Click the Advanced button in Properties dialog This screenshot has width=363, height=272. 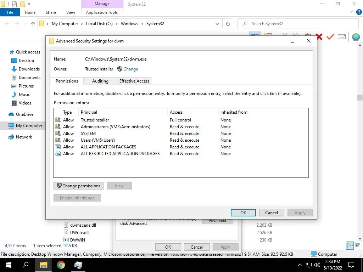[217, 221]
